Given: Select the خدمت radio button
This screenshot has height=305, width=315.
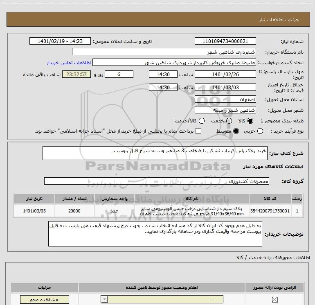Looking at the screenshot, I should pyautogui.click(x=229, y=121).
